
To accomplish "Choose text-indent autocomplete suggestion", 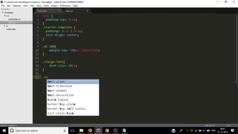I will [x=73, y=90].
